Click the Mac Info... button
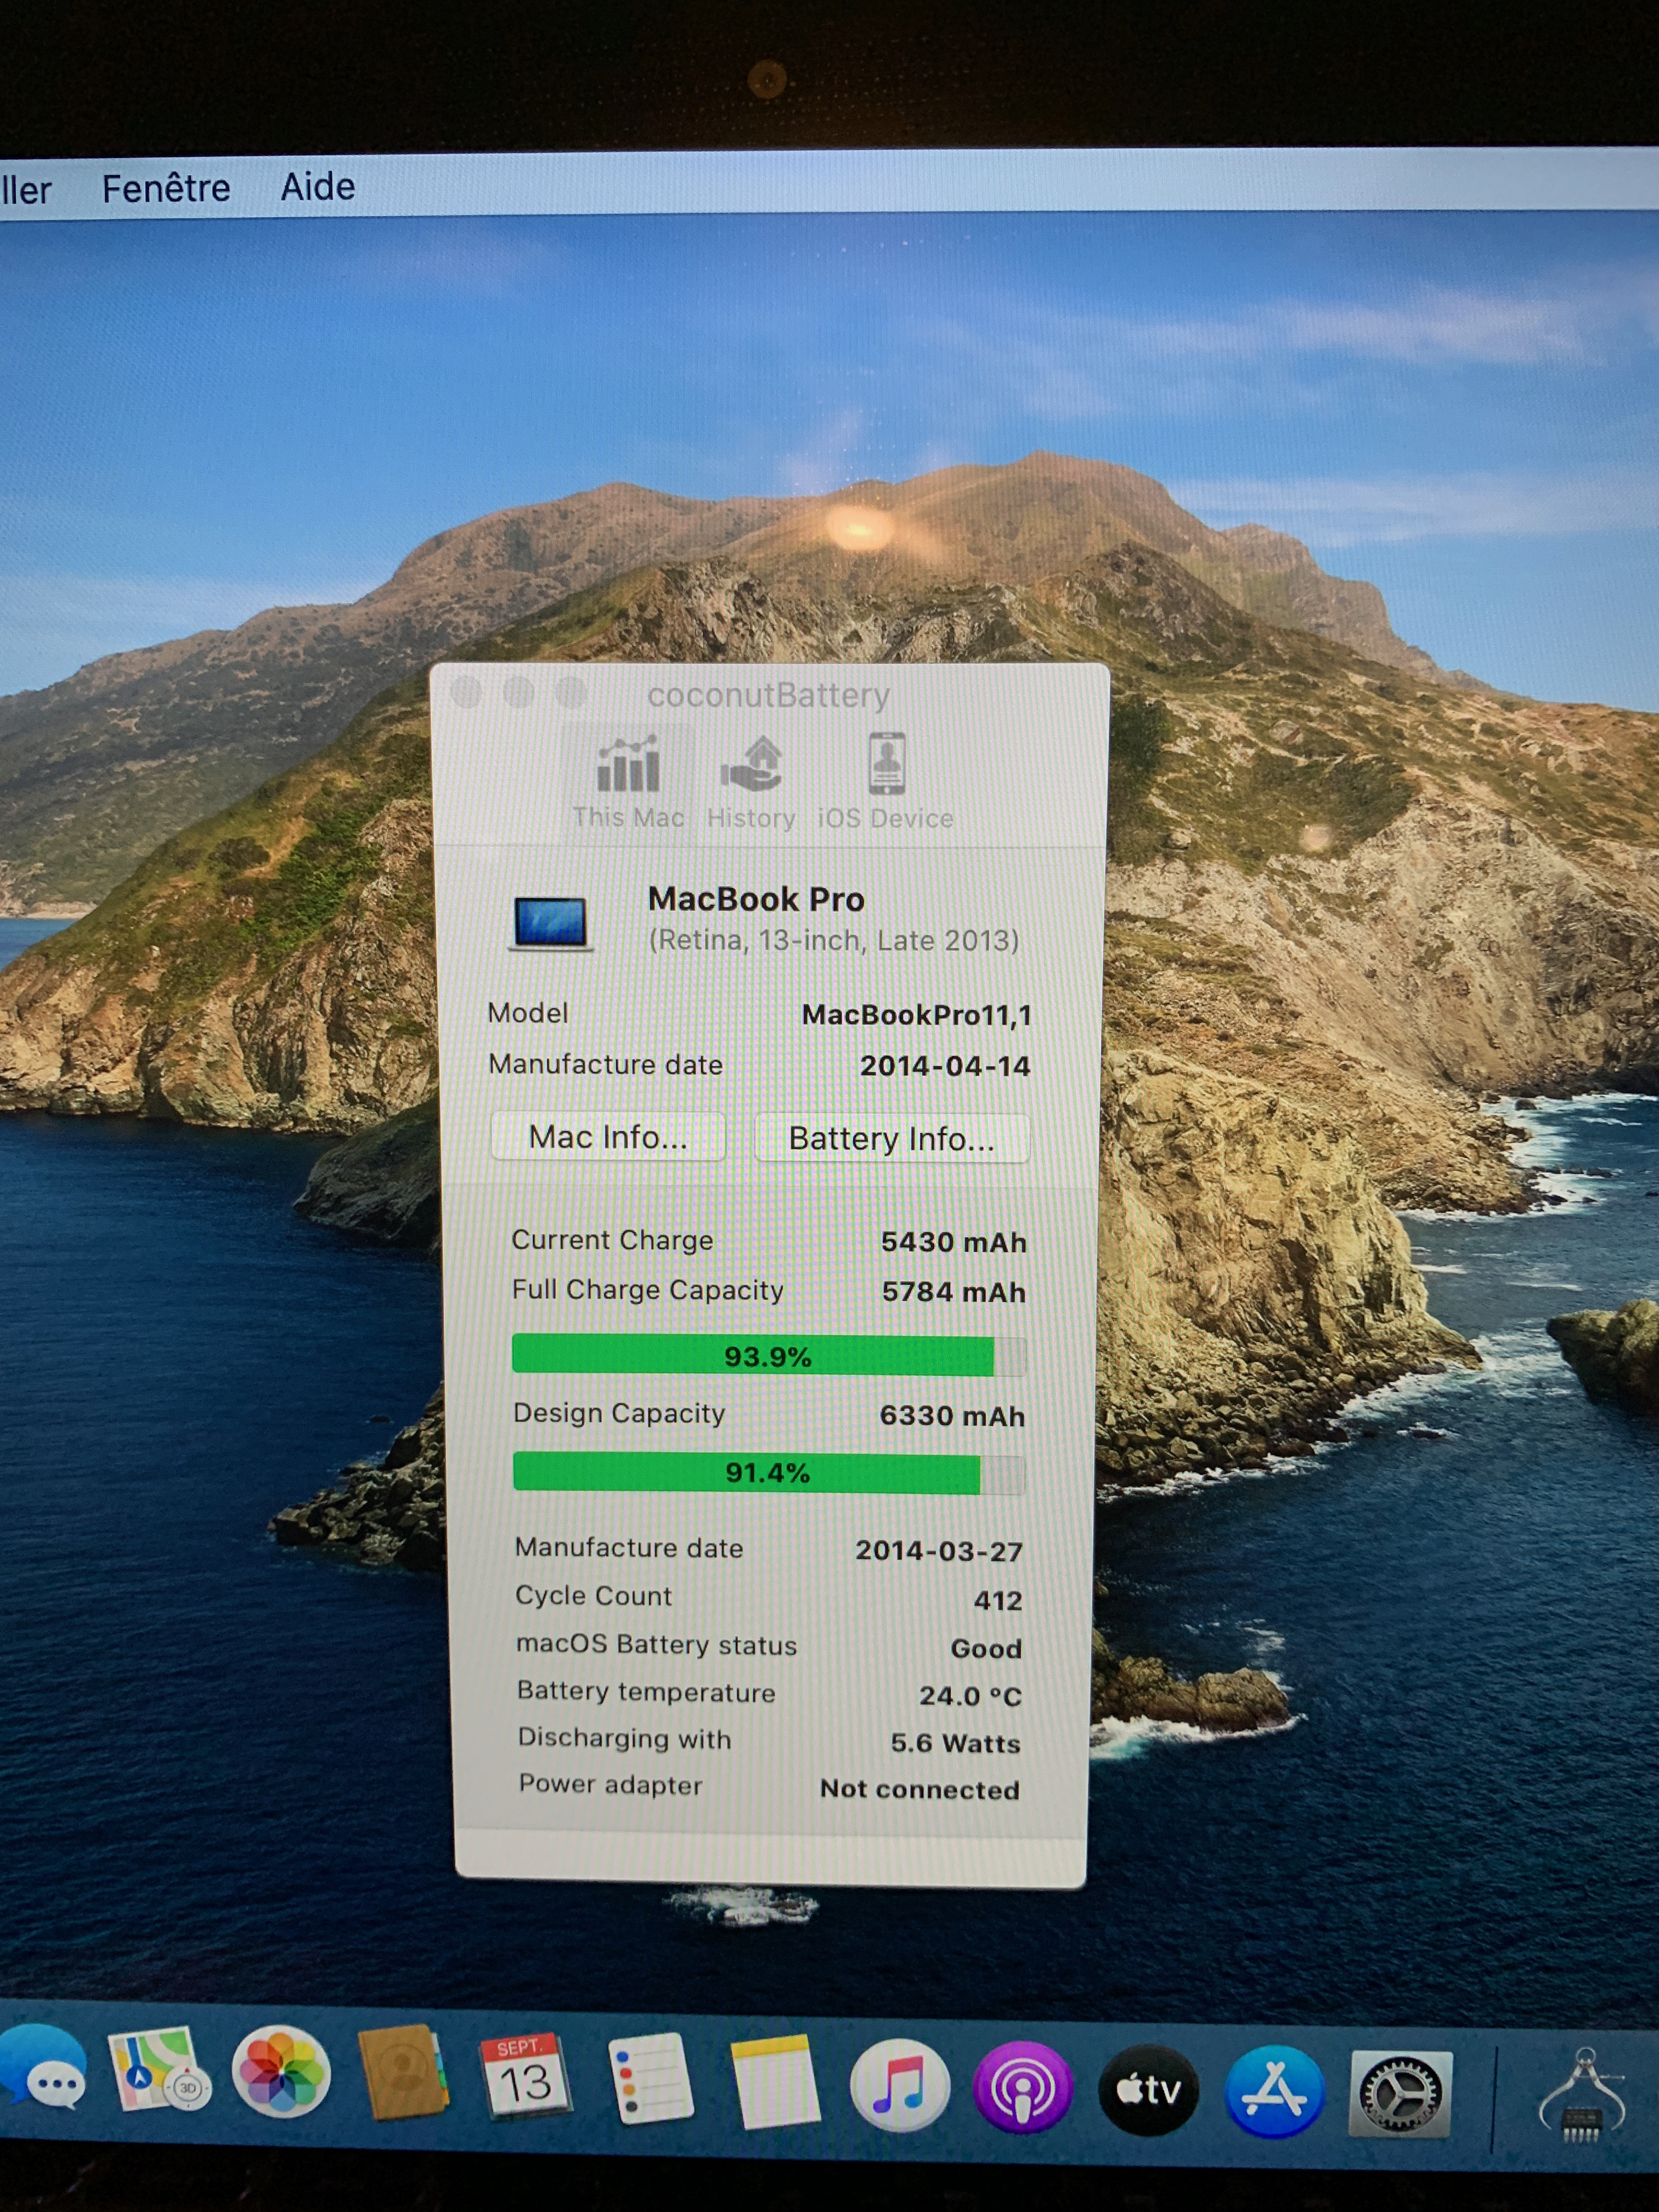Image resolution: width=1659 pixels, height=2212 pixels. coord(608,1137)
